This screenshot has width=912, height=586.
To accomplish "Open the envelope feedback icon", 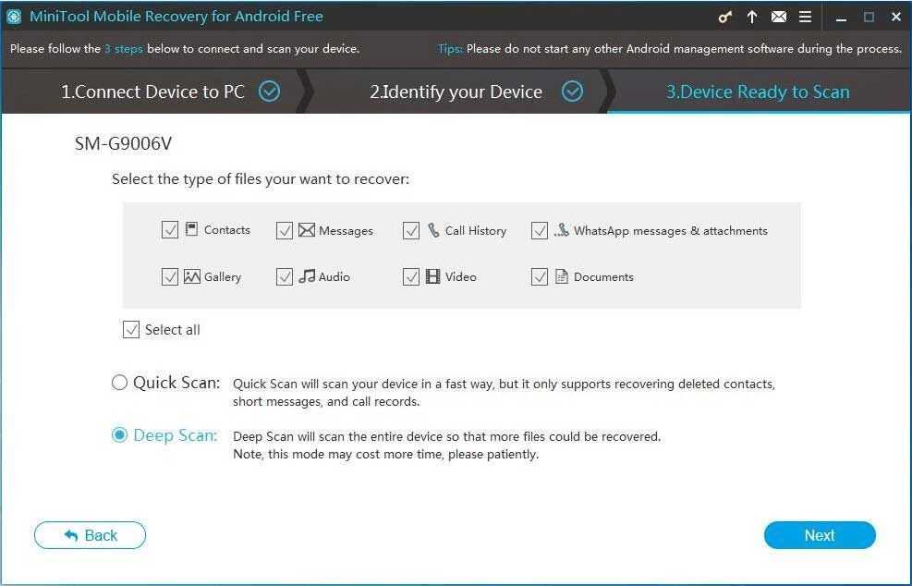I will [779, 17].
